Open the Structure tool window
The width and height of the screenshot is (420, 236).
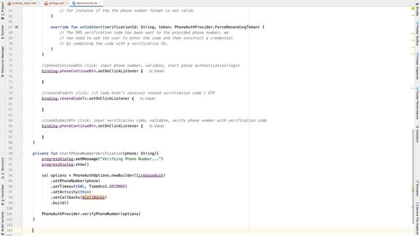[3, 168]
